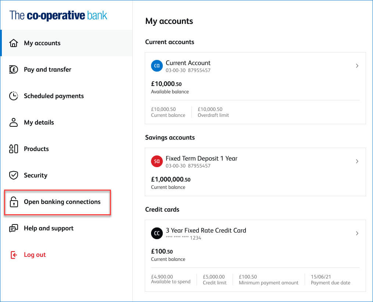Open Scheduled payments section
The height and width of the screenshot is (302, 373).
tap(67, 96)
